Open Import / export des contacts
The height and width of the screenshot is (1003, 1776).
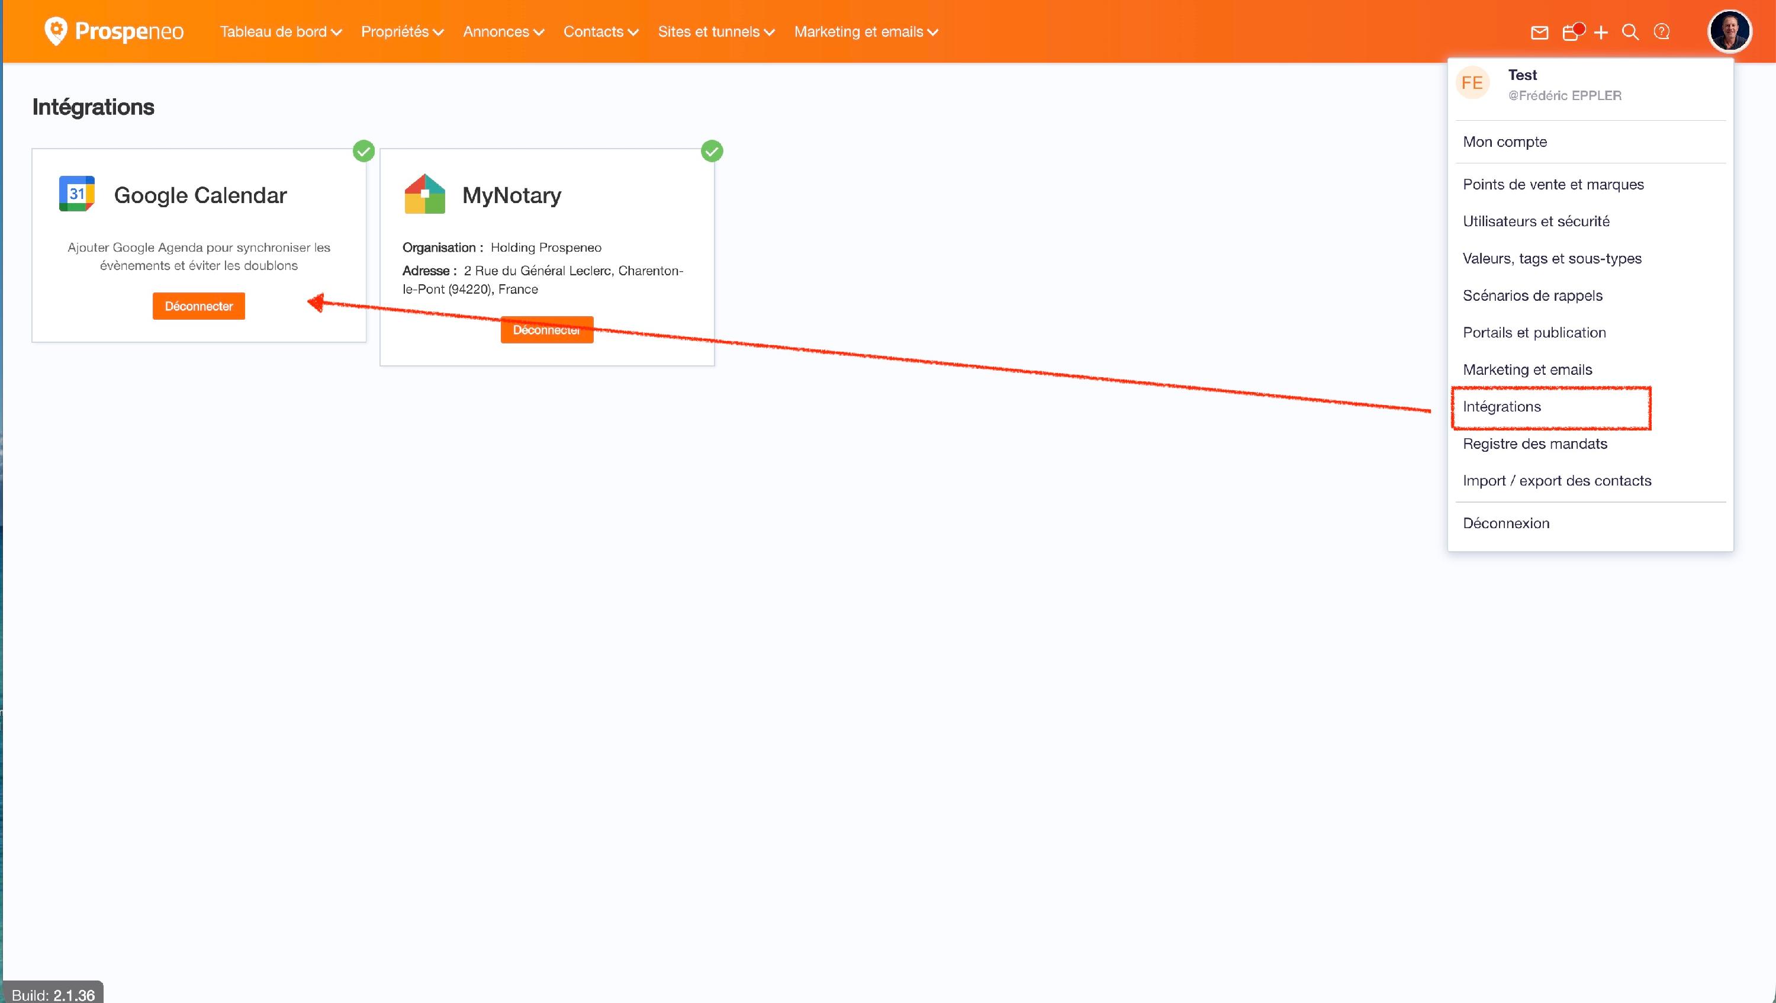[x=1558, y=481]
